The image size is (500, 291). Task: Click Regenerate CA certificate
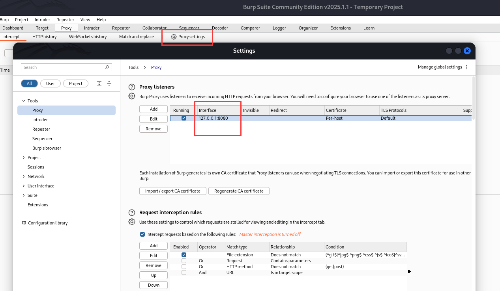tap(239, 191)
